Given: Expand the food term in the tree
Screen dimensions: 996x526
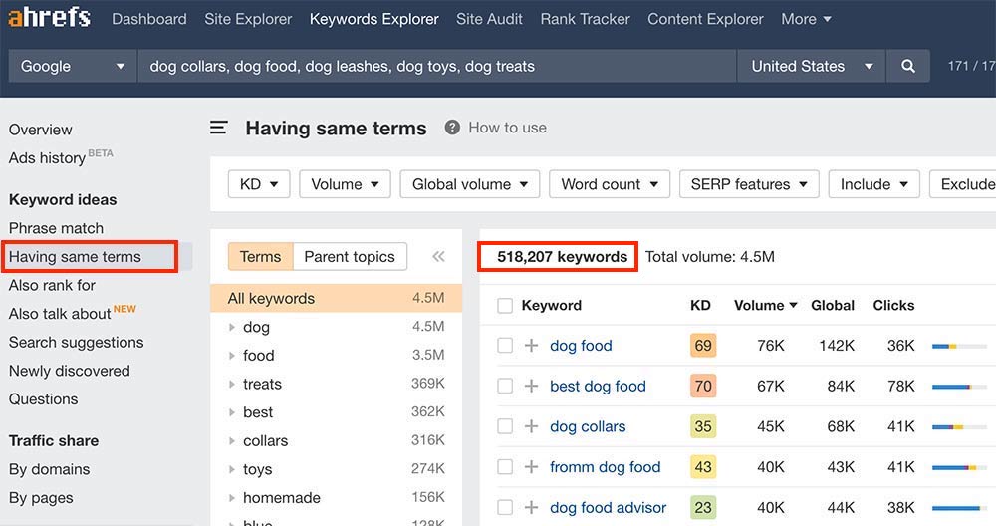Looking at the screenshot, I should pos(232,355).
